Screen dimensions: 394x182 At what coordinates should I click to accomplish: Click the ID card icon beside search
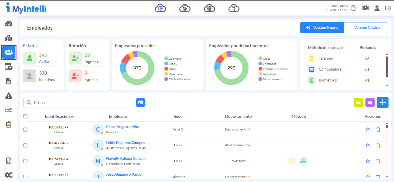click(x=141, y=103)
